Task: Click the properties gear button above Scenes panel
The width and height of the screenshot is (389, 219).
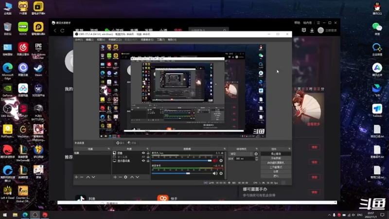Action: click(120, 143)
